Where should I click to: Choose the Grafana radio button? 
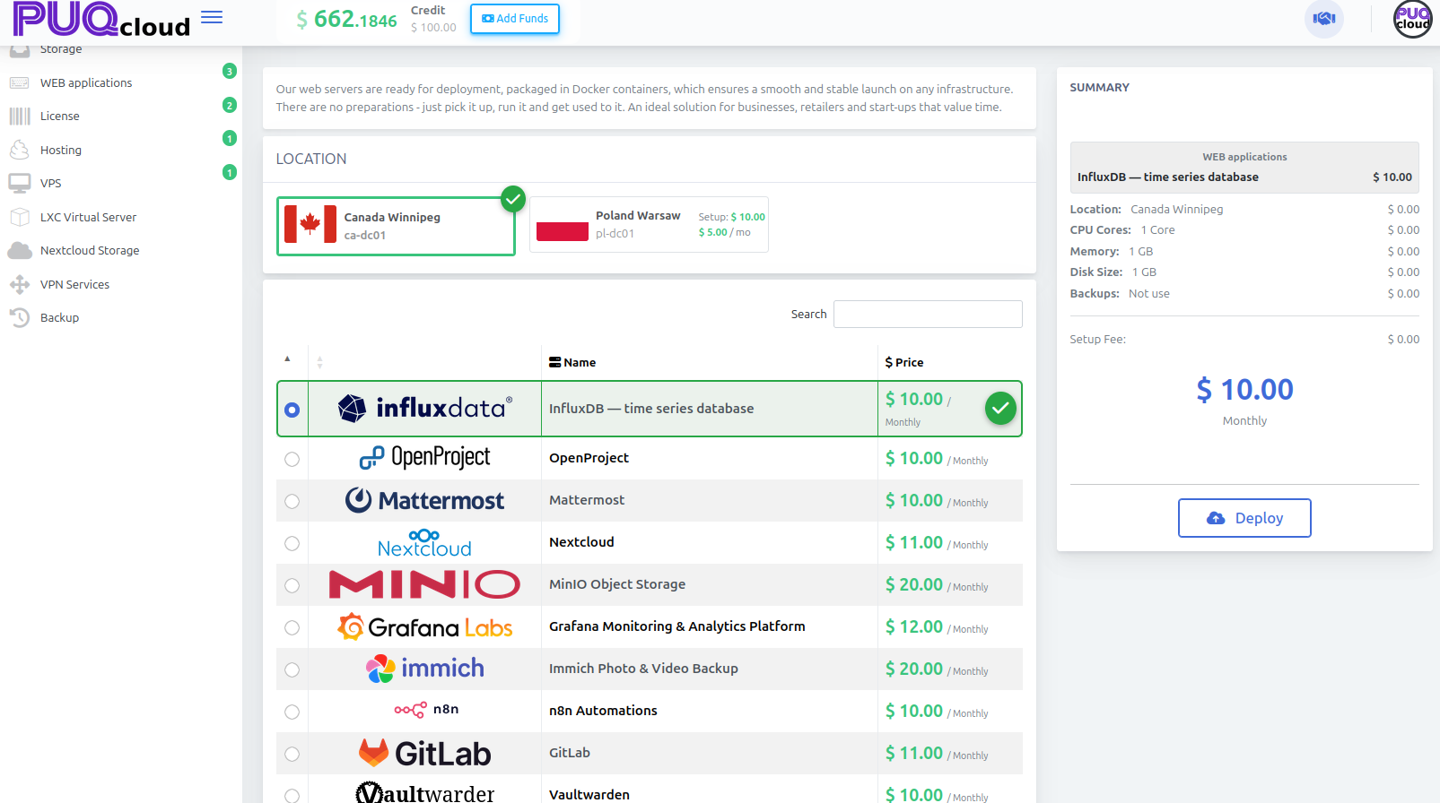pyautogui.click(x=292, y=627)
